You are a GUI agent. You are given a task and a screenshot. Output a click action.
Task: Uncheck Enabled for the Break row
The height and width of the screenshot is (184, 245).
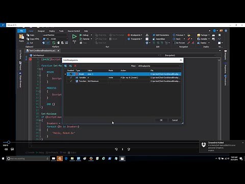click(x=71, y=74)
